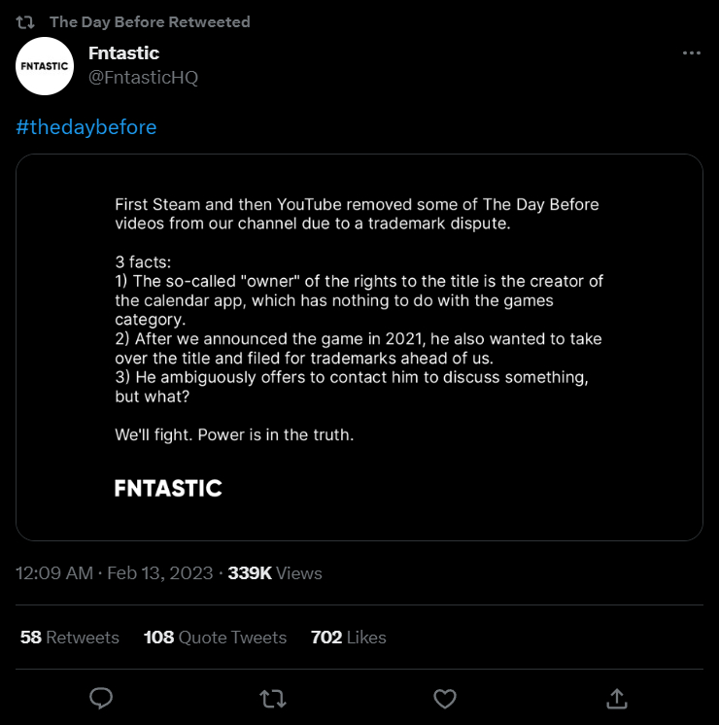Click the FNTASTIC logo inside the image
The image size is (719, 725).
(168, 488)
